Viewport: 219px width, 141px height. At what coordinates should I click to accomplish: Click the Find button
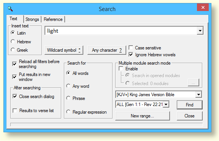pos(189,105)
